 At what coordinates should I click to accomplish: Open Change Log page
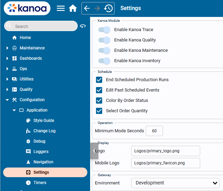(x=45, y=131)
